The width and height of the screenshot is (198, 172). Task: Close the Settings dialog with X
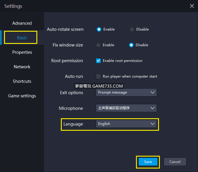192,6
